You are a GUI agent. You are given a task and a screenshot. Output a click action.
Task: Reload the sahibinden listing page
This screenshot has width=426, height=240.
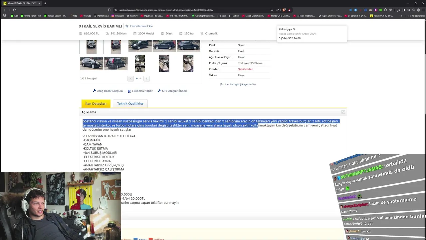click(15, 10)
